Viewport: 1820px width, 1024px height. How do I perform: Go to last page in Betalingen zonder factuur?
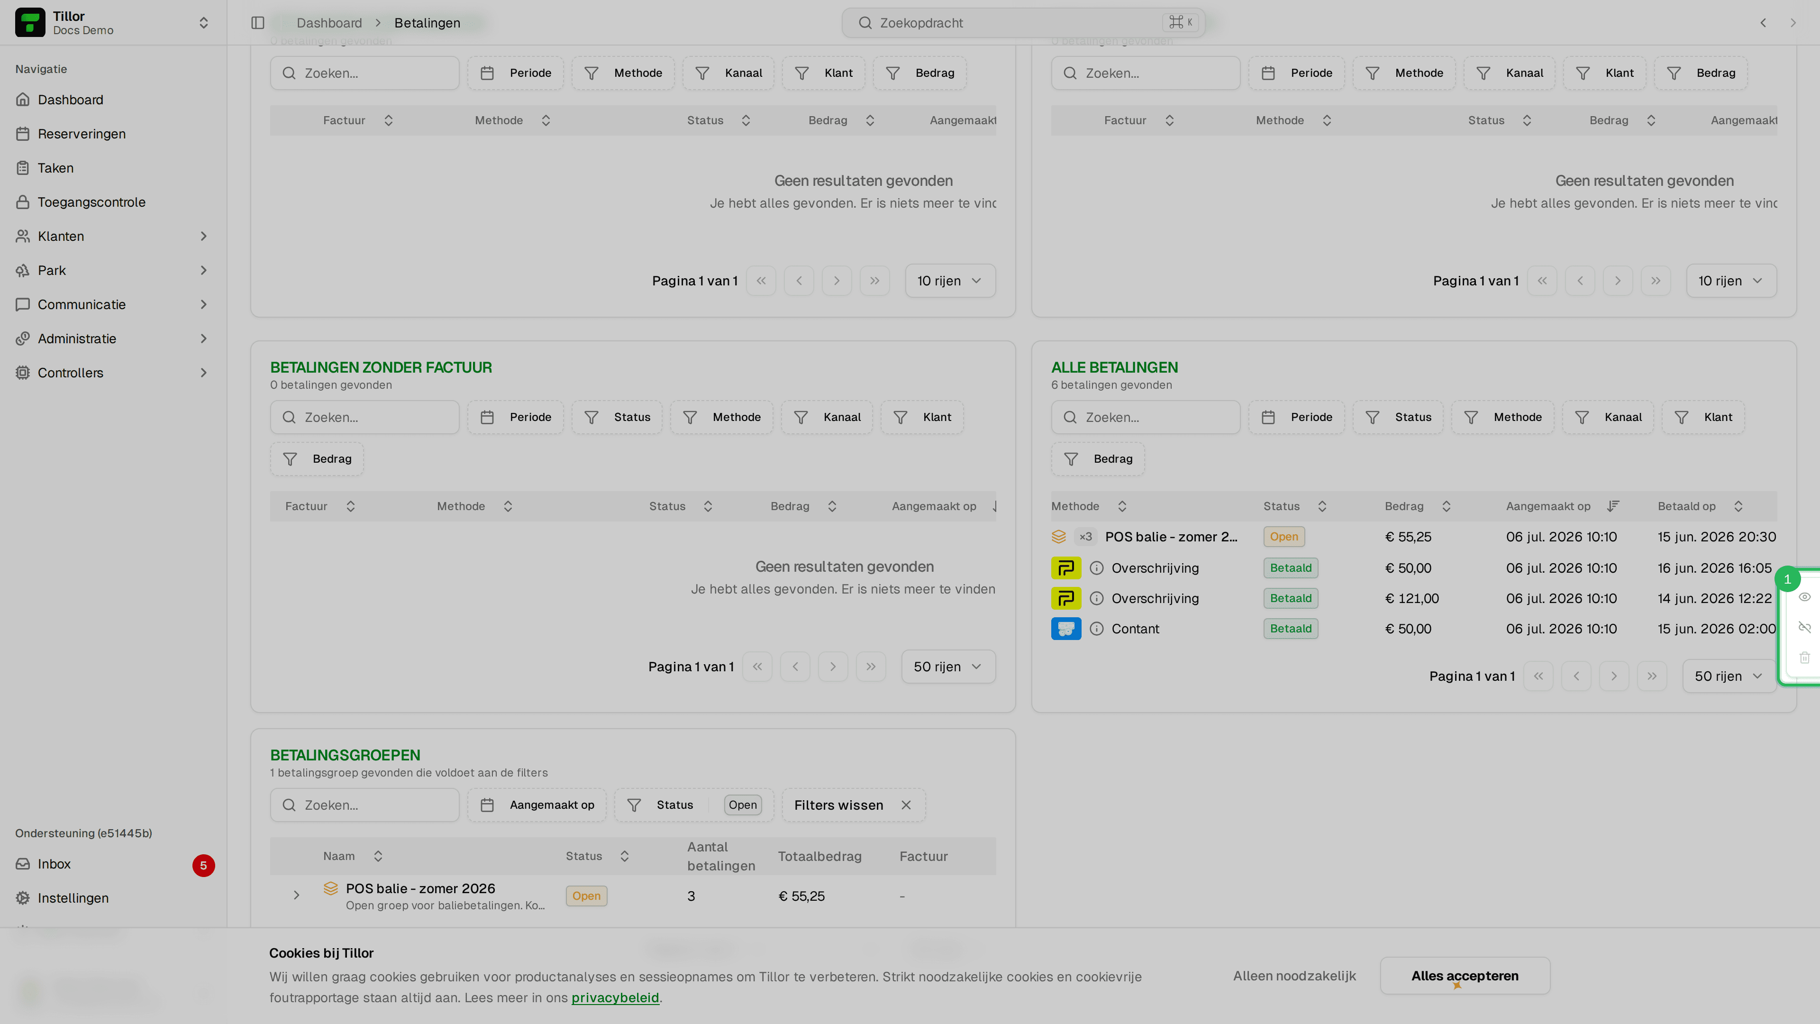click(871, 667)
